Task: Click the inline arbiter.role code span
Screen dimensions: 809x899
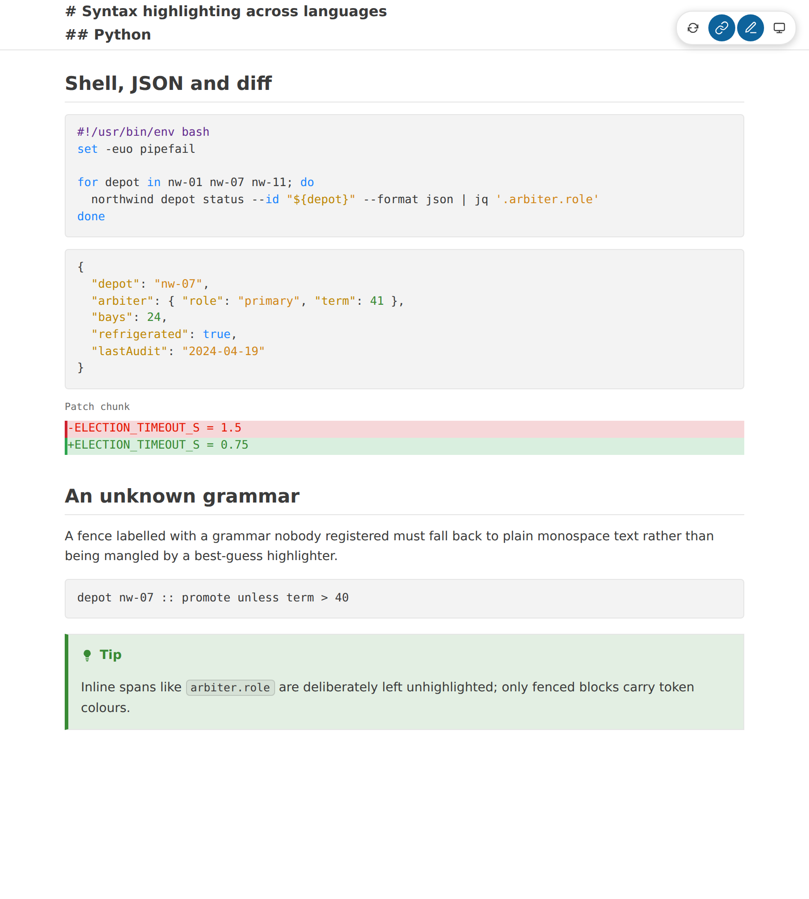Action: tap(230, 688)
